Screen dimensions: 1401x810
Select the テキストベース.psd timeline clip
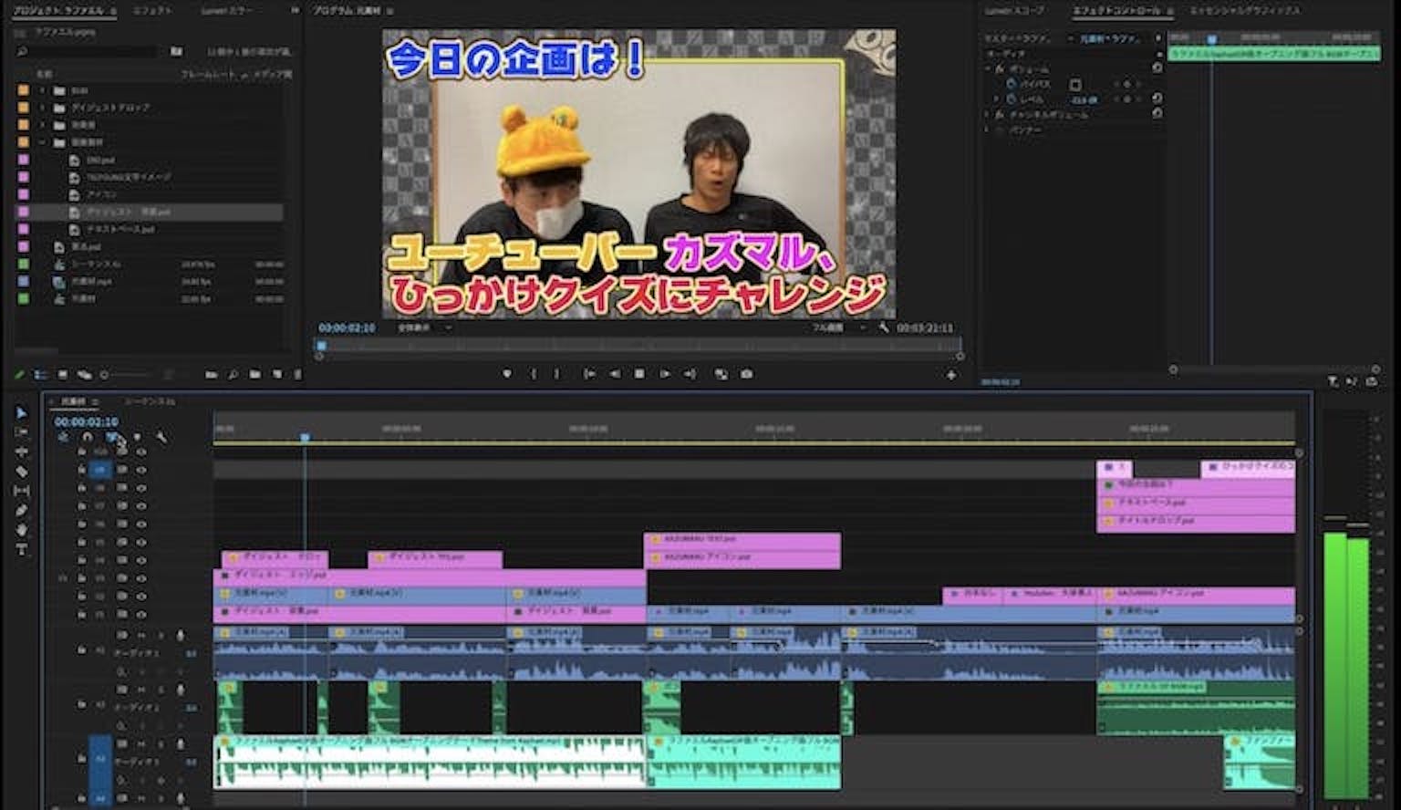tap(1196, 503)
